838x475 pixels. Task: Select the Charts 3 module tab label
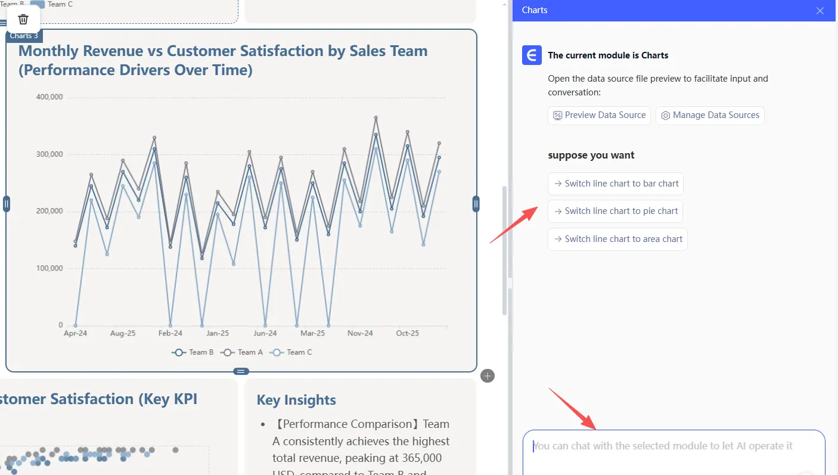click(24, 36)
